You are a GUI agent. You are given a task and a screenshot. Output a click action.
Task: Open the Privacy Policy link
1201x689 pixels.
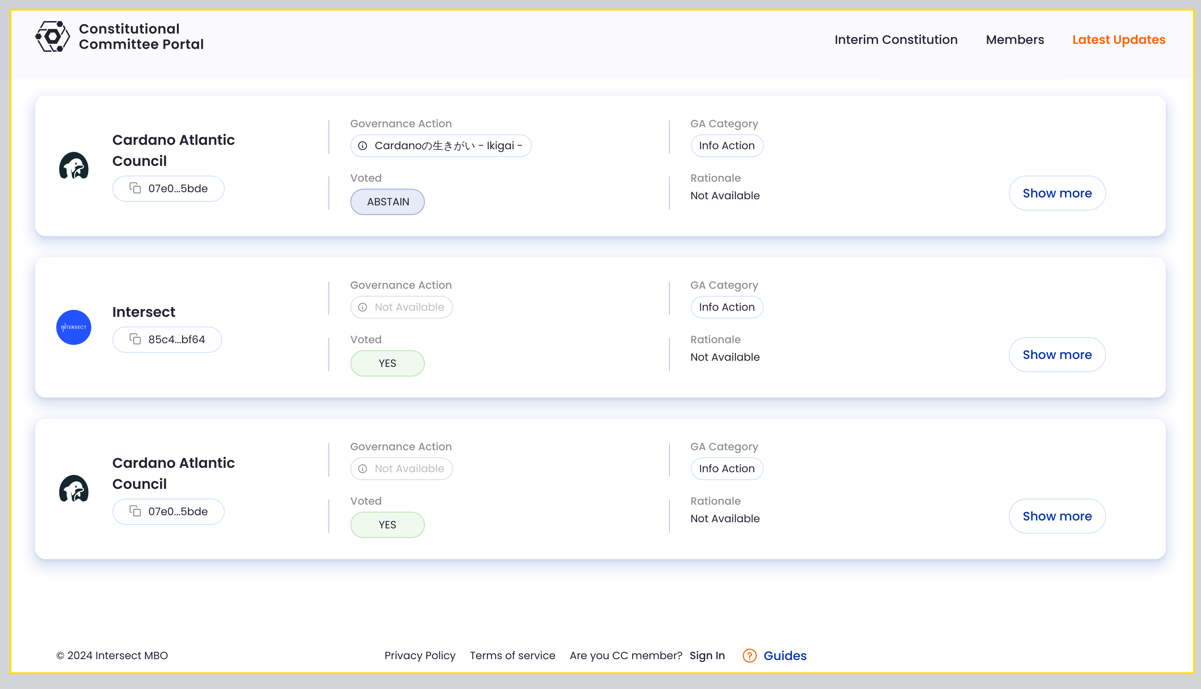[x=419, y=655]
